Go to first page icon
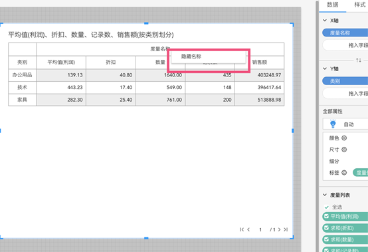This screenshot has width=368, height=252. [x=242, y=229]
